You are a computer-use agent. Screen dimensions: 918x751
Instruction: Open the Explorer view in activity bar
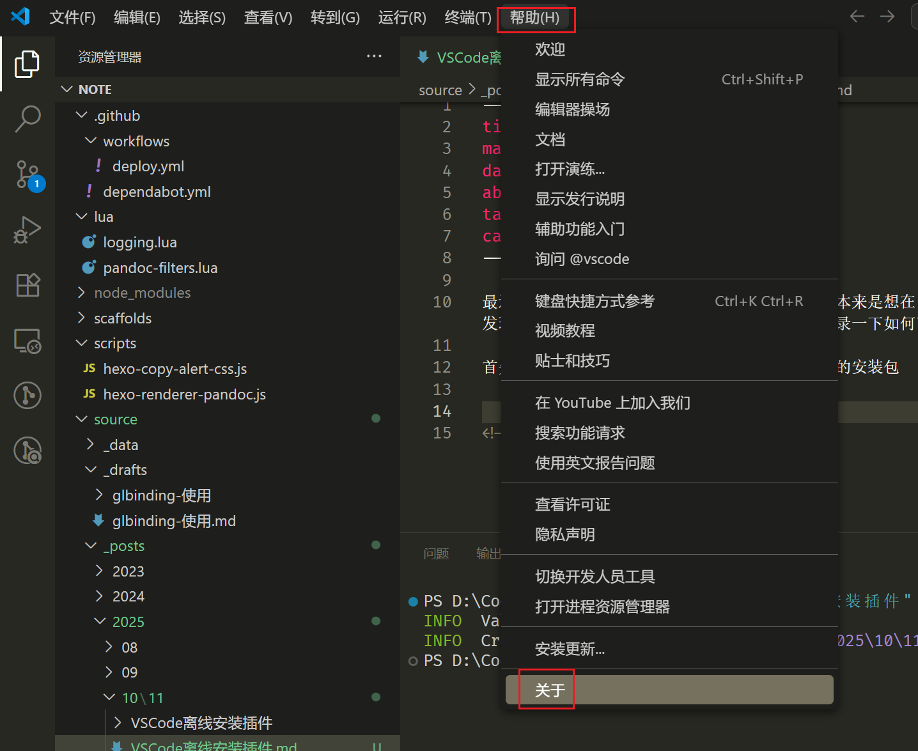tap(27, 64)
